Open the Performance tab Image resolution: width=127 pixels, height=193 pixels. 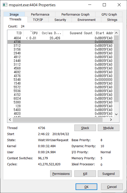coord(40,14)
